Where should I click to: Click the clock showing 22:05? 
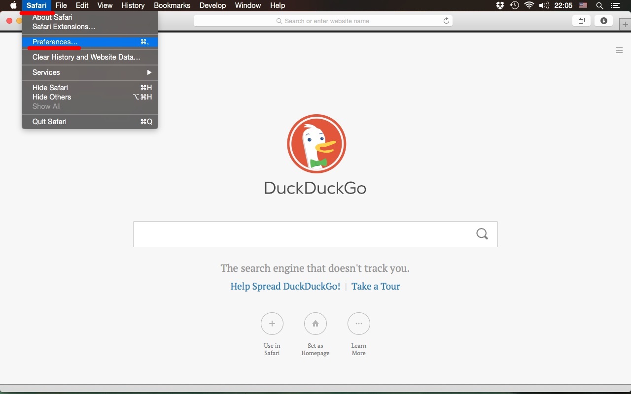(563, 5)
